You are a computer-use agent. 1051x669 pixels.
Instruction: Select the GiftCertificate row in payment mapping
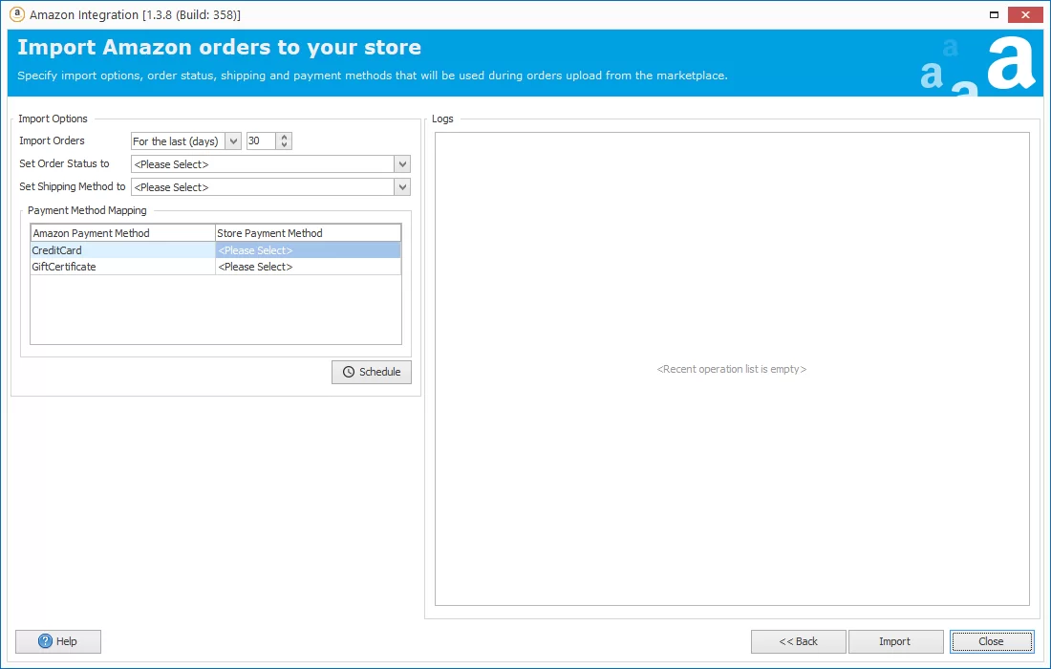(x=122, y=267)
